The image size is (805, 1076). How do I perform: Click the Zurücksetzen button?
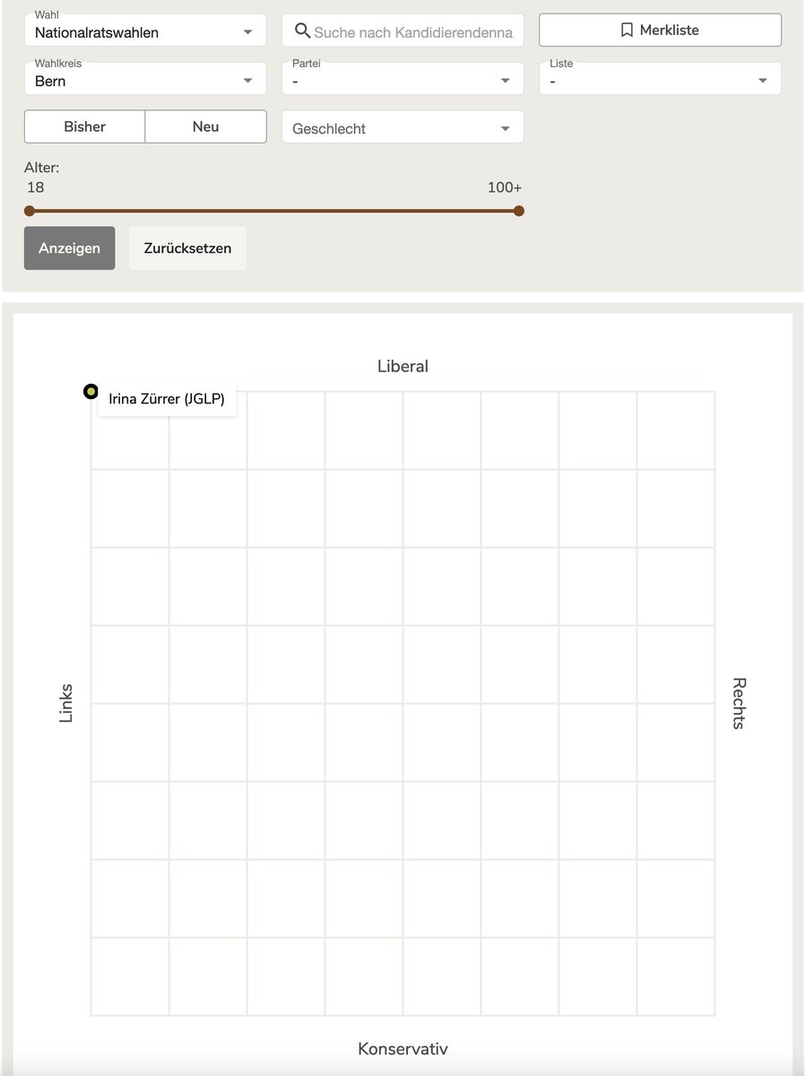pyautogui.click(x=187, y=248)
